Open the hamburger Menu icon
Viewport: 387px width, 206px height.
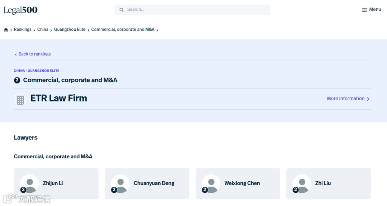point(364,10)
